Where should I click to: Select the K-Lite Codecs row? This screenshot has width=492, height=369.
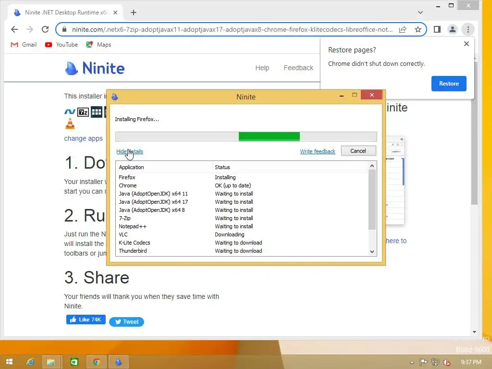[x=242, y=243]
